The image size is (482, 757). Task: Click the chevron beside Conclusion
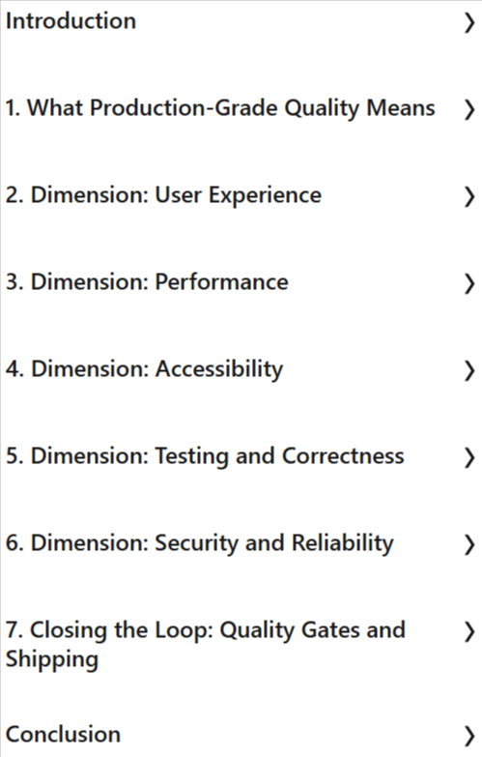click(469, 736)
